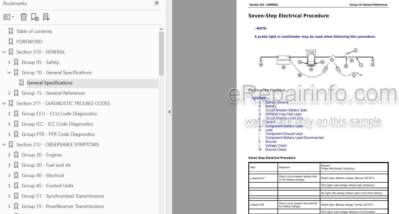Click the bookmark icon beside Table of contents
Image resolution: width=399 pixels, height=214 pixels.
point(11,31)
